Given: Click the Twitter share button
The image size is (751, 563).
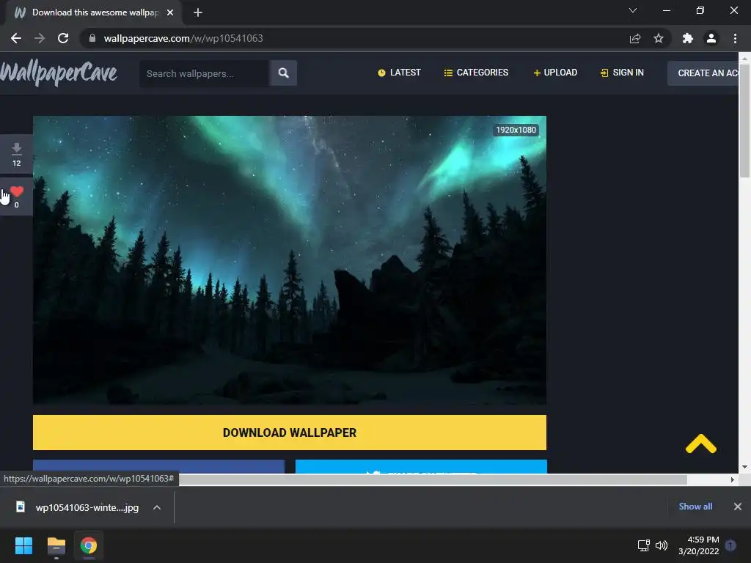Looking at the screenshot, I should [421, 467].
